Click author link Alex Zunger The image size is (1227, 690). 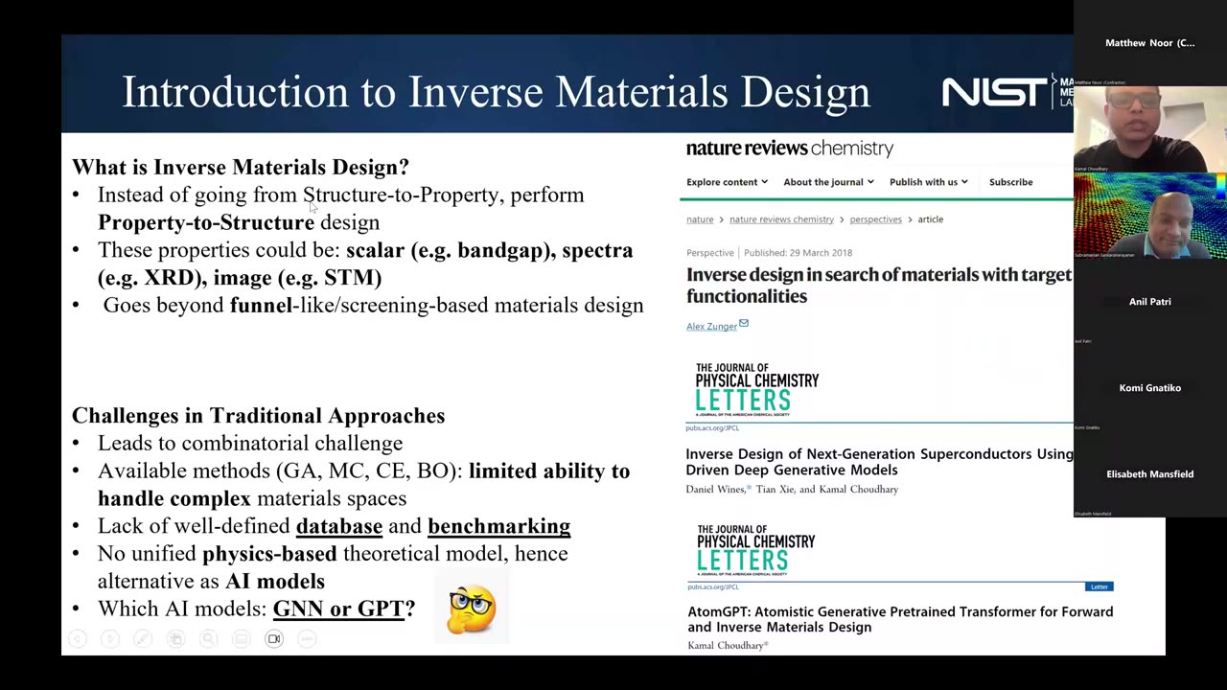tap(711, 327)
